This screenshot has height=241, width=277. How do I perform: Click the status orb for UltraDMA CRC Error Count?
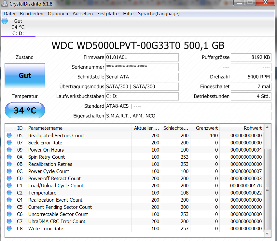click(9, 221)
